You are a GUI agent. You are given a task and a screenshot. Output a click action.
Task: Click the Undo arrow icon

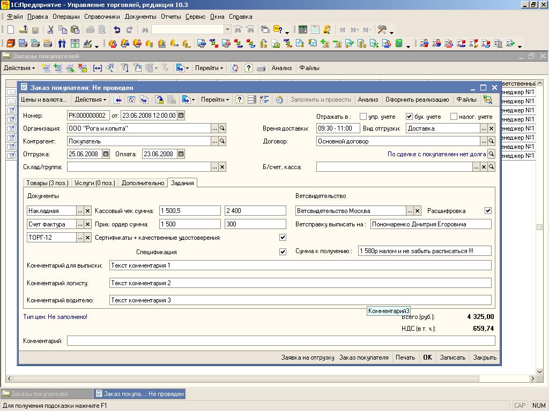click(117, 30)
